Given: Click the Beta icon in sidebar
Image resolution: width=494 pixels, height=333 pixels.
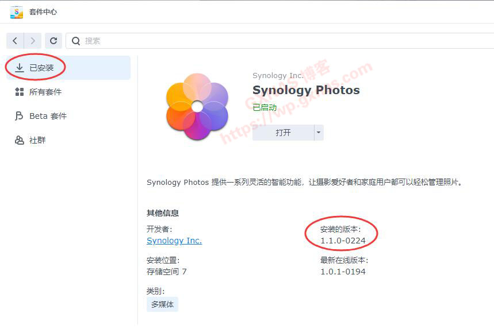Looking at the screenshot, I should pyautogui.click(x=20, y=116).
